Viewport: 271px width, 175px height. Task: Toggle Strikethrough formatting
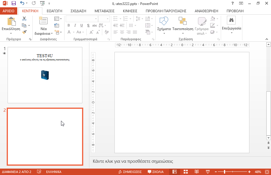(95, 25)
